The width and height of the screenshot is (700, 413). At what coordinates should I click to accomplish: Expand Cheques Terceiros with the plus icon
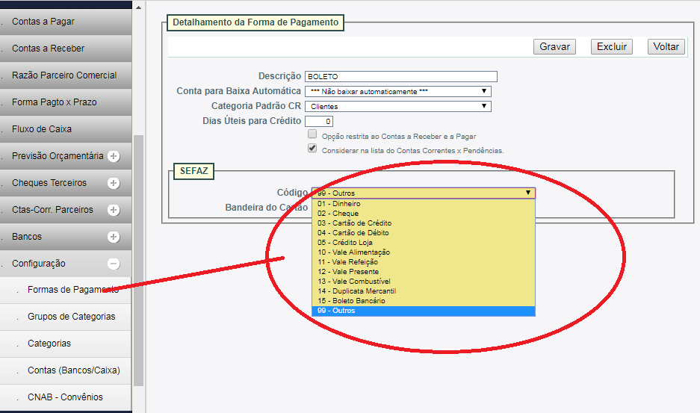114,183
